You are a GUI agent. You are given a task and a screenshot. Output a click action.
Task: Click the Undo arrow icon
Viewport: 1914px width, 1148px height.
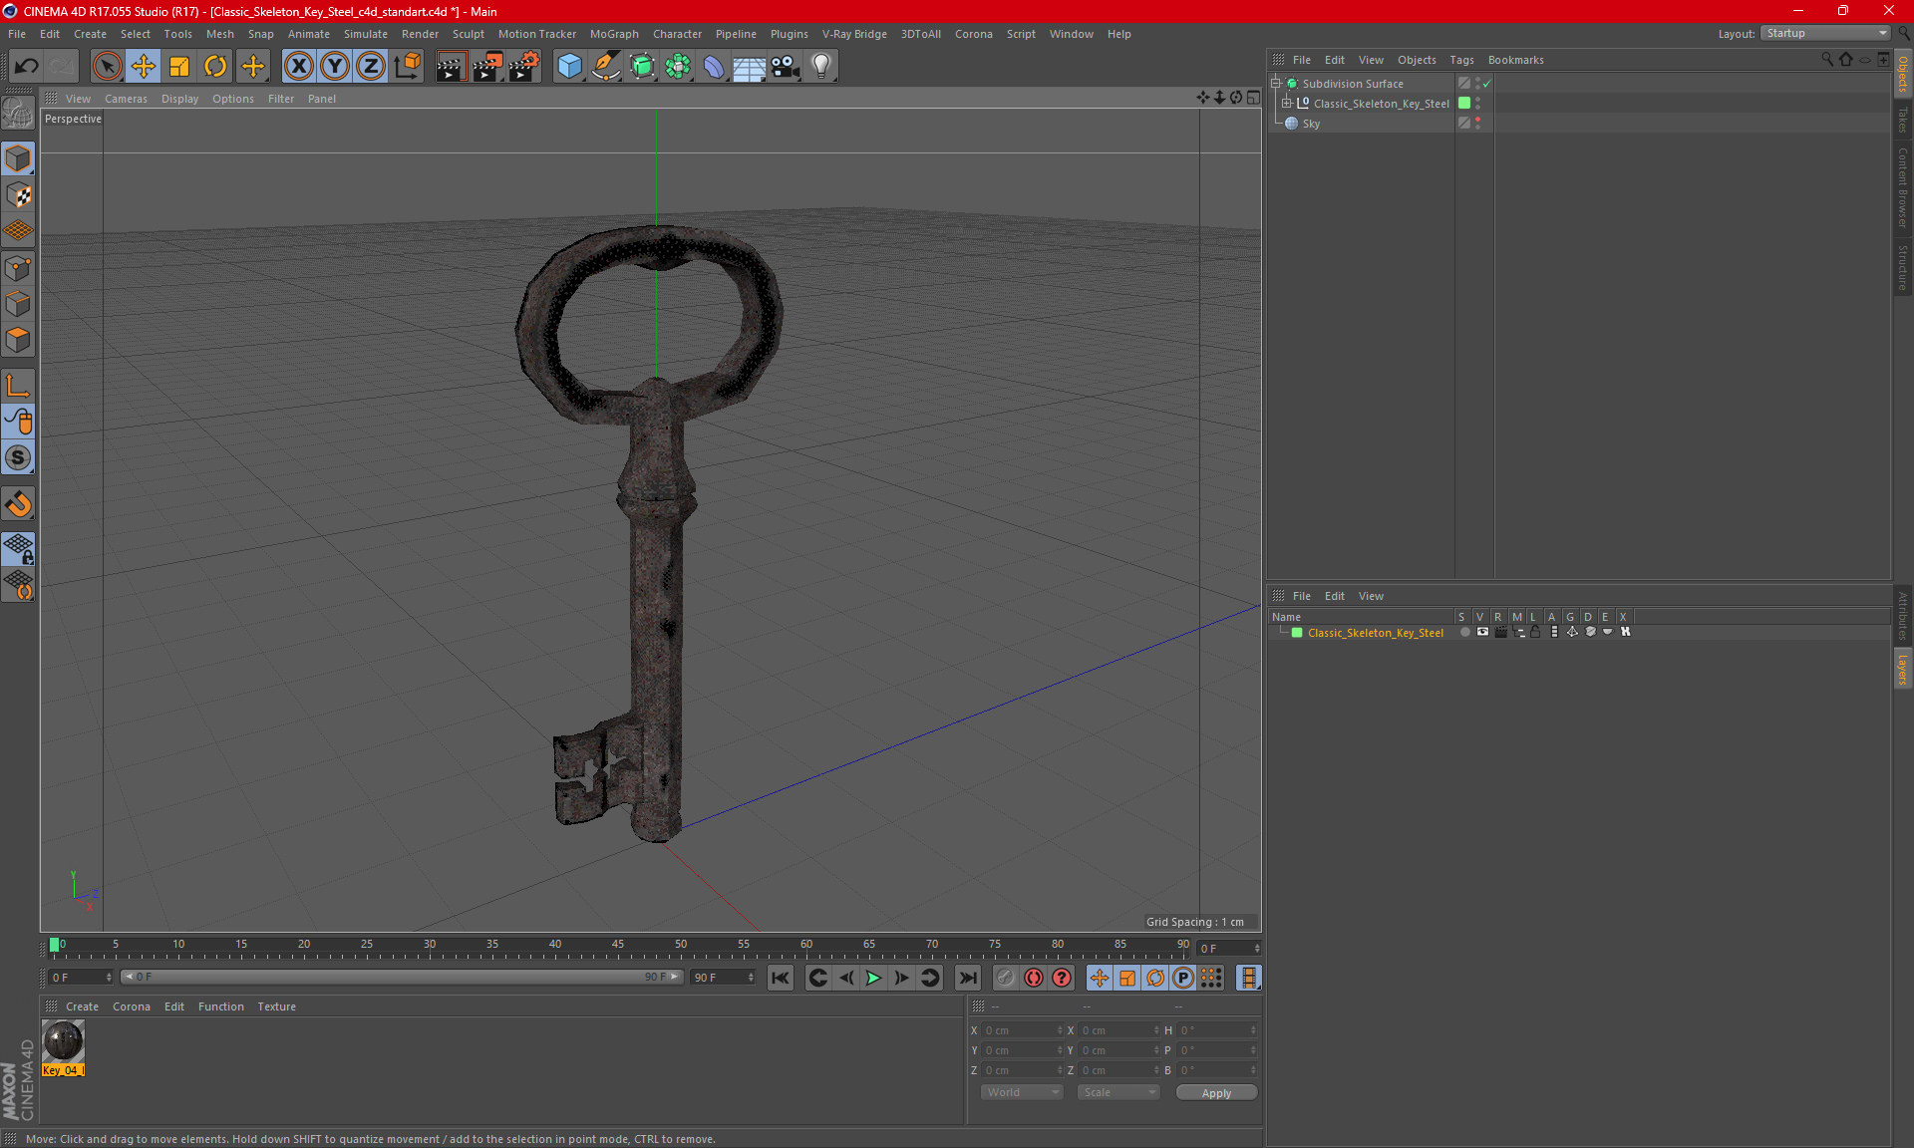coord(26,67)
